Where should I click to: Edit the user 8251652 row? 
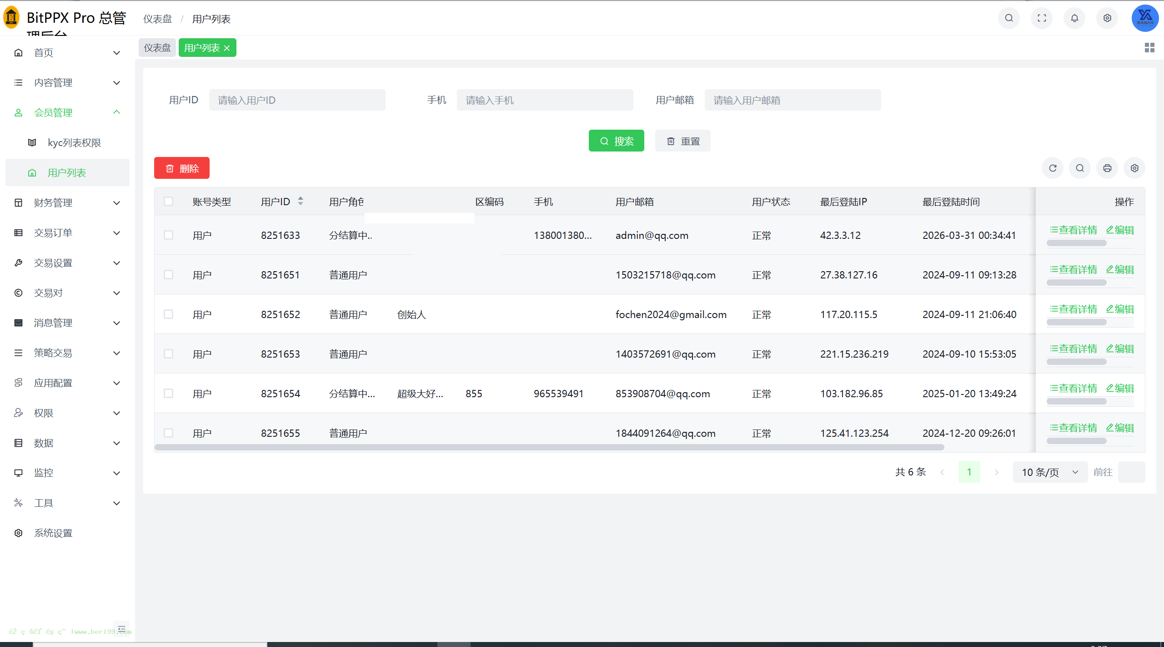(1120, 309)
